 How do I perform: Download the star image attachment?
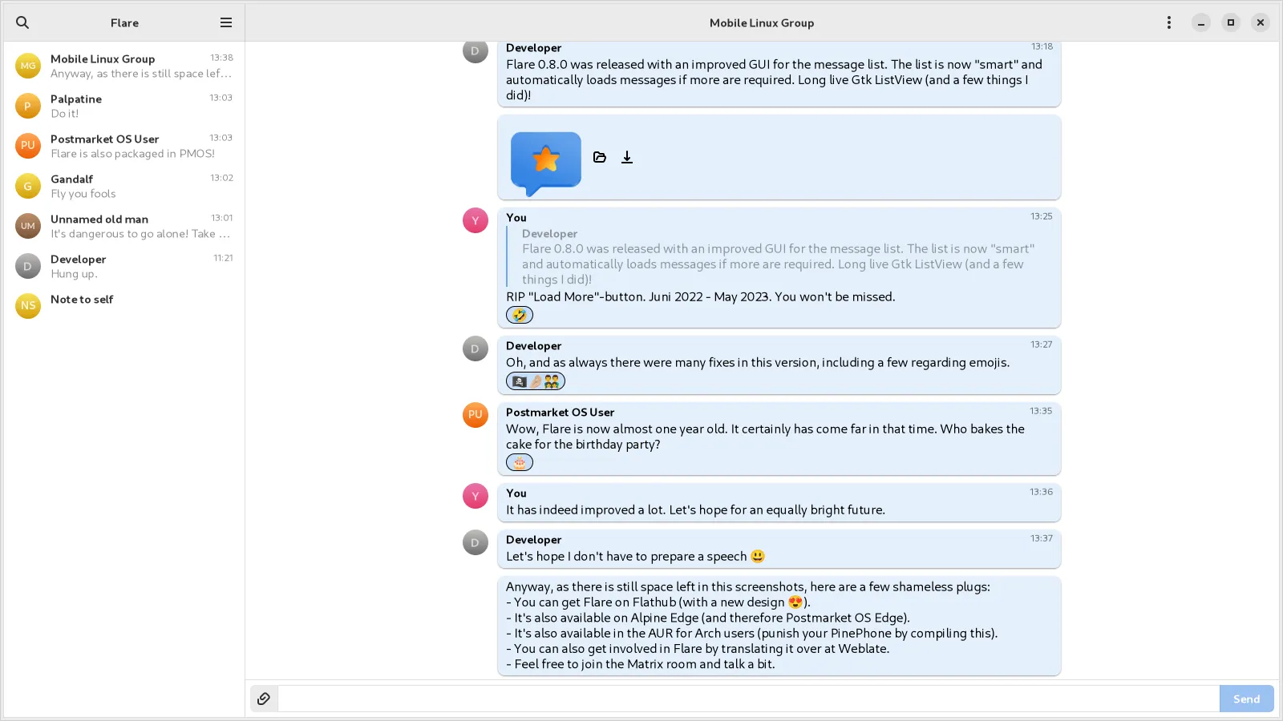pyautogui.click(x=627, y=157)
